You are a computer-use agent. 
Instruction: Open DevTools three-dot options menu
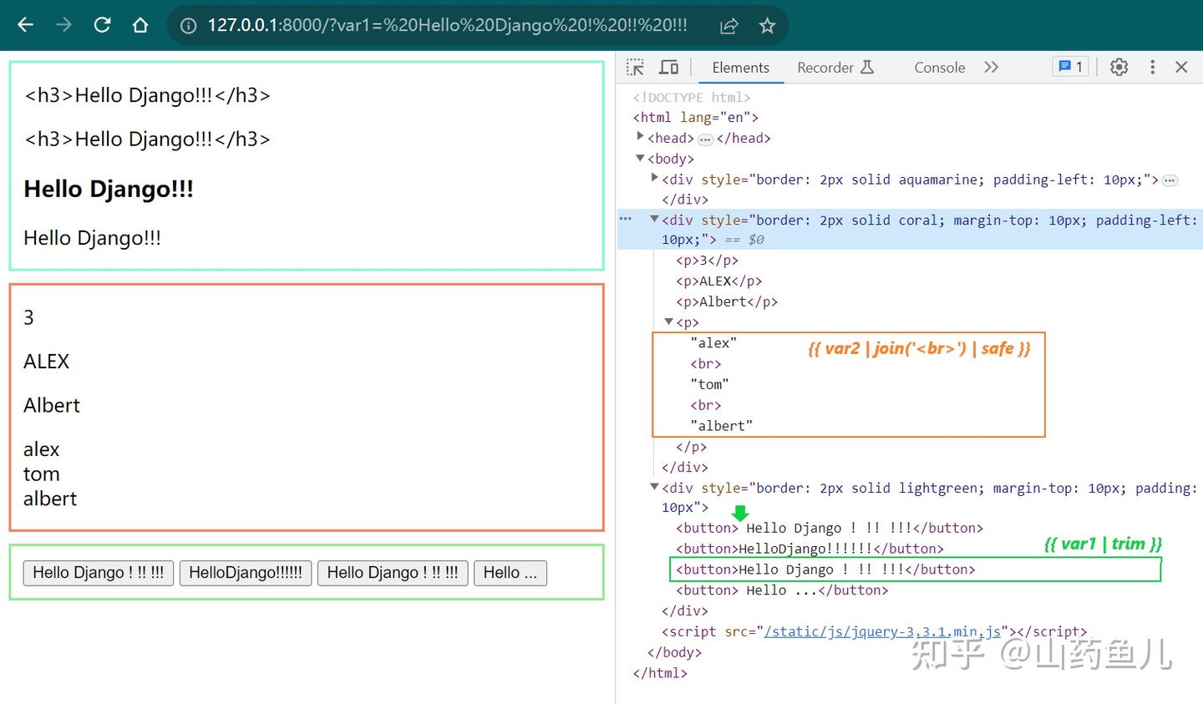tap(1152, 68)
